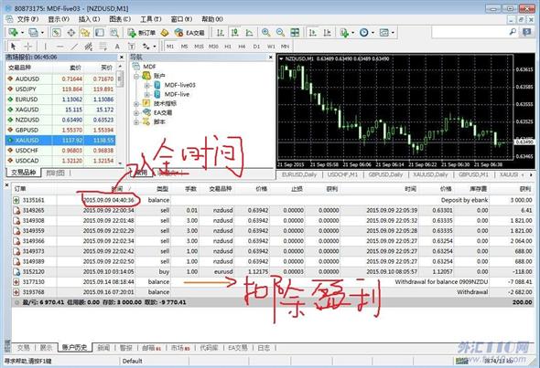Expand the 技术指标 node in Navigator
This screenshot has width=540, height=368.
[136, 103]
